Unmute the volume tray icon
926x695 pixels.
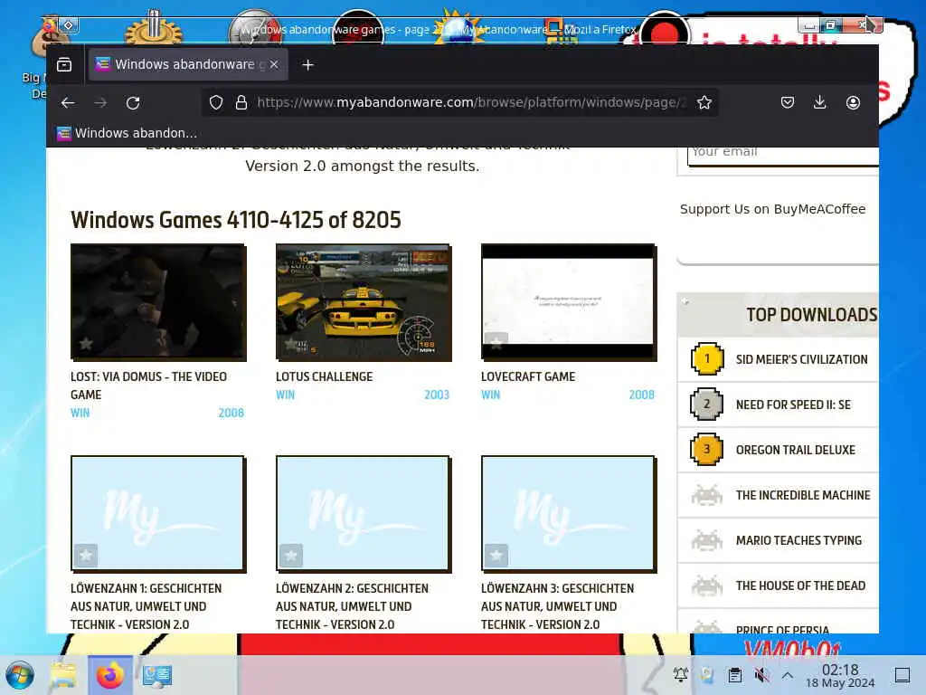click(x=761, y=675)
